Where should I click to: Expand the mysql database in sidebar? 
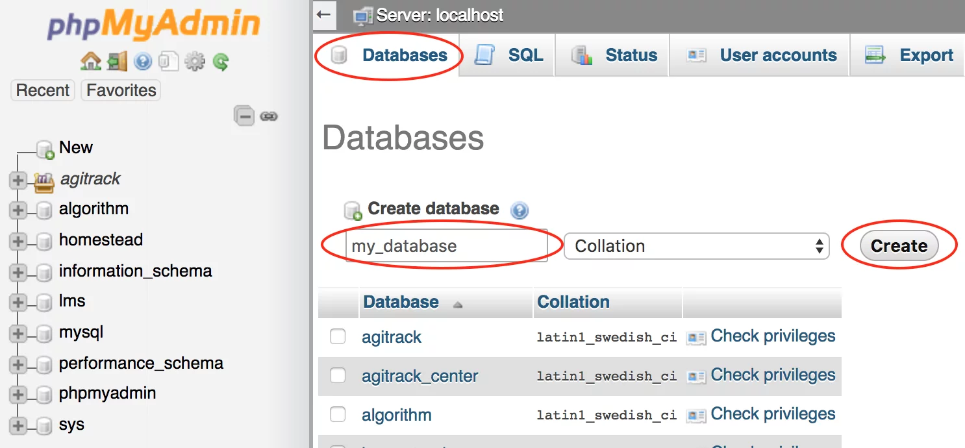pos(18,334)
